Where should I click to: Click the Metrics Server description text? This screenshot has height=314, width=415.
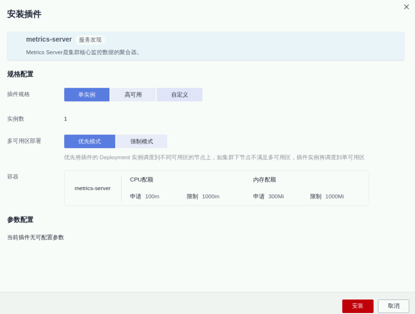[x=83, y=52]
